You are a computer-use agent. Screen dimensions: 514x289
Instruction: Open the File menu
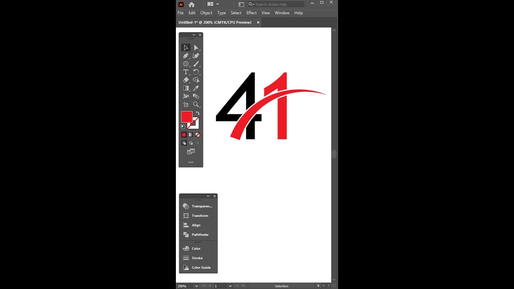click(x=181, y=13)
